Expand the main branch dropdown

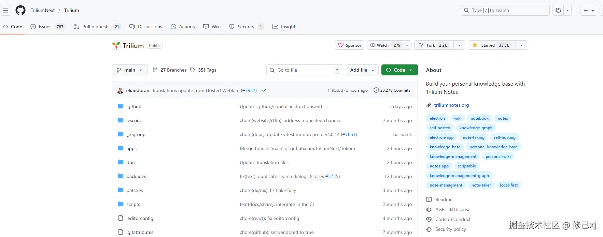(130, 70)
